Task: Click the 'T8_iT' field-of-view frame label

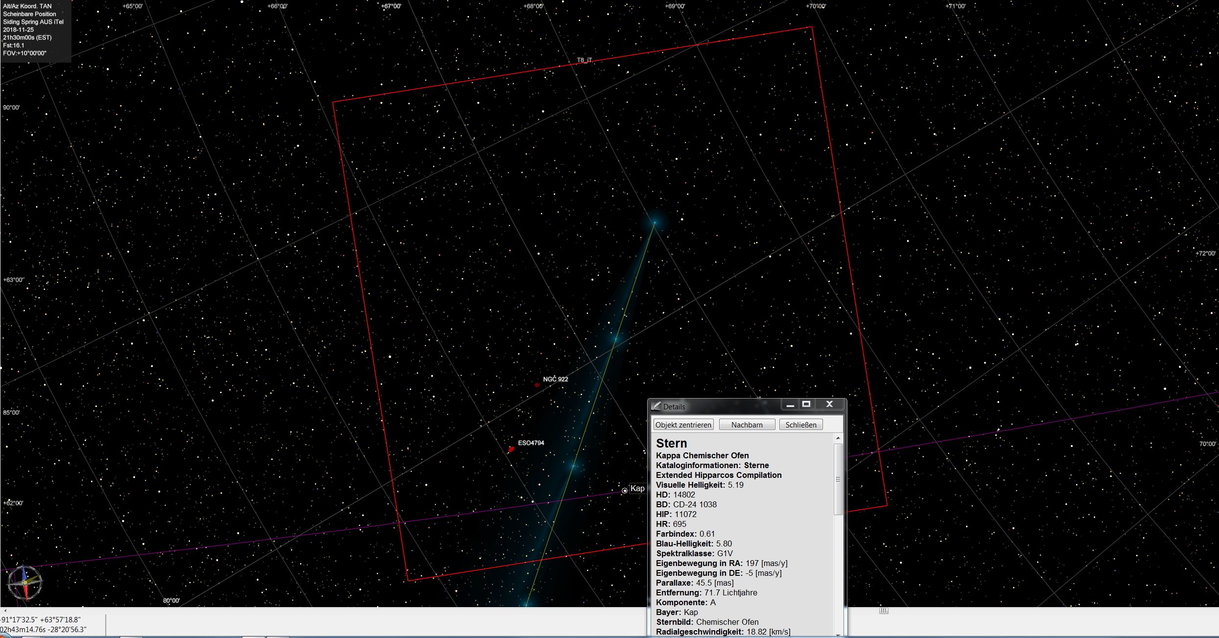Action: pyautogui.click(x=584, y=60)
